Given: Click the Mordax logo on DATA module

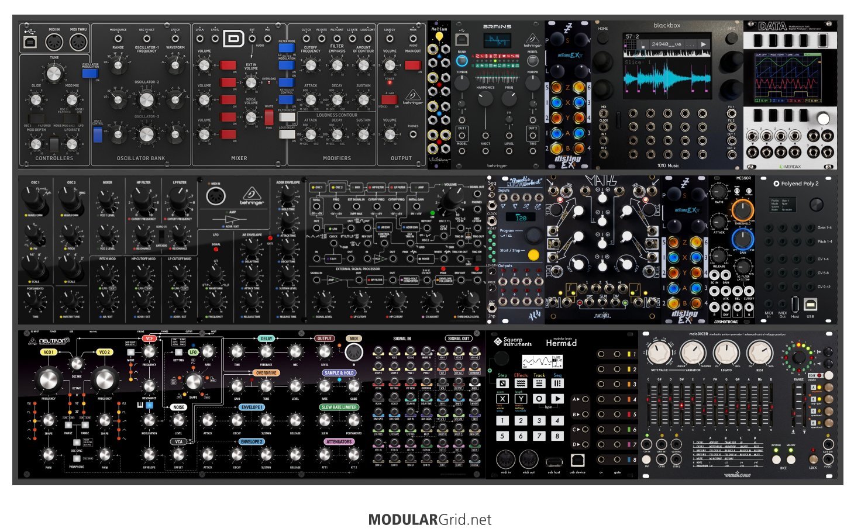Looking at the screenshot, I should [790, 165].
